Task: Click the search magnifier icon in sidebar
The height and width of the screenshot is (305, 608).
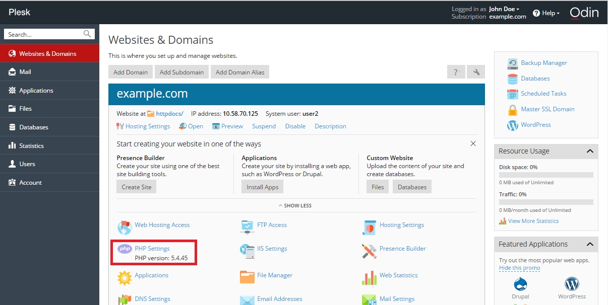Action: (87, 34)
